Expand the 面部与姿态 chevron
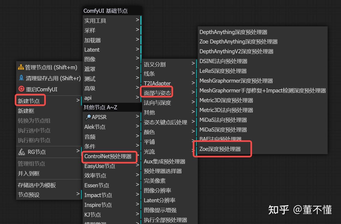This screenshot has width=341, height=224. pyautogui.click(x=193, y=92)
